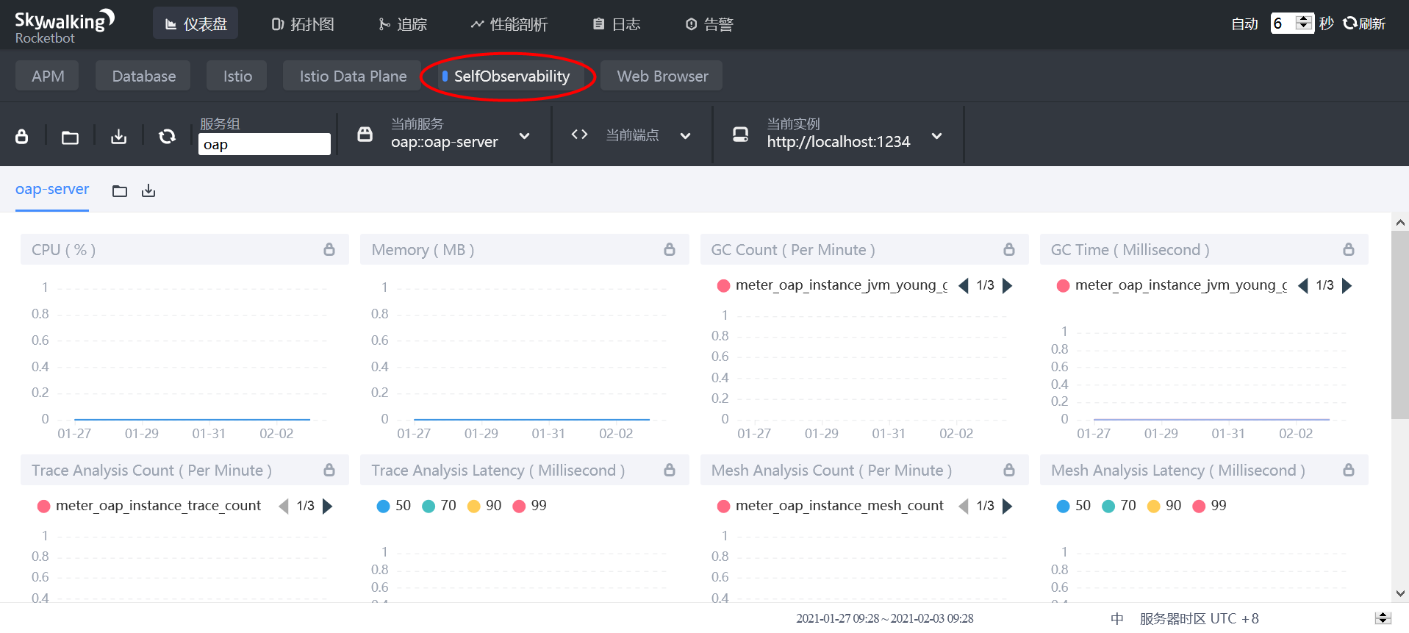The height and width of the screenshot is (633, 1409).
Task: Click the 当前实例 instance icon
Action: click(x=740, y=135)
